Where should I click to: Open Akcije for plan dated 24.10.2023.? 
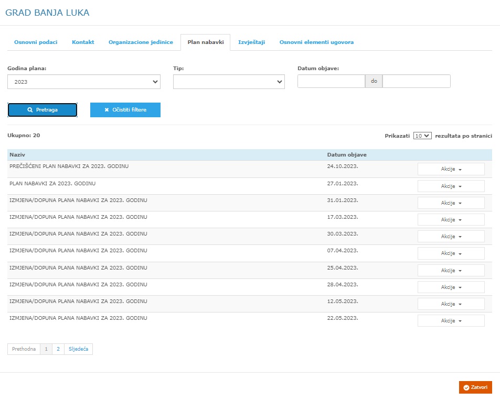coord(451,169)
